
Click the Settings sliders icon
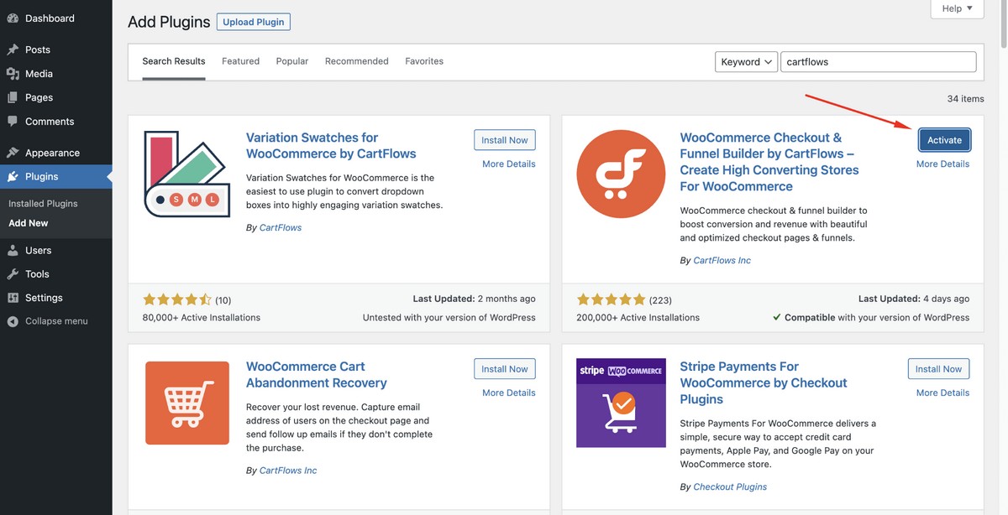coord(13,298)
